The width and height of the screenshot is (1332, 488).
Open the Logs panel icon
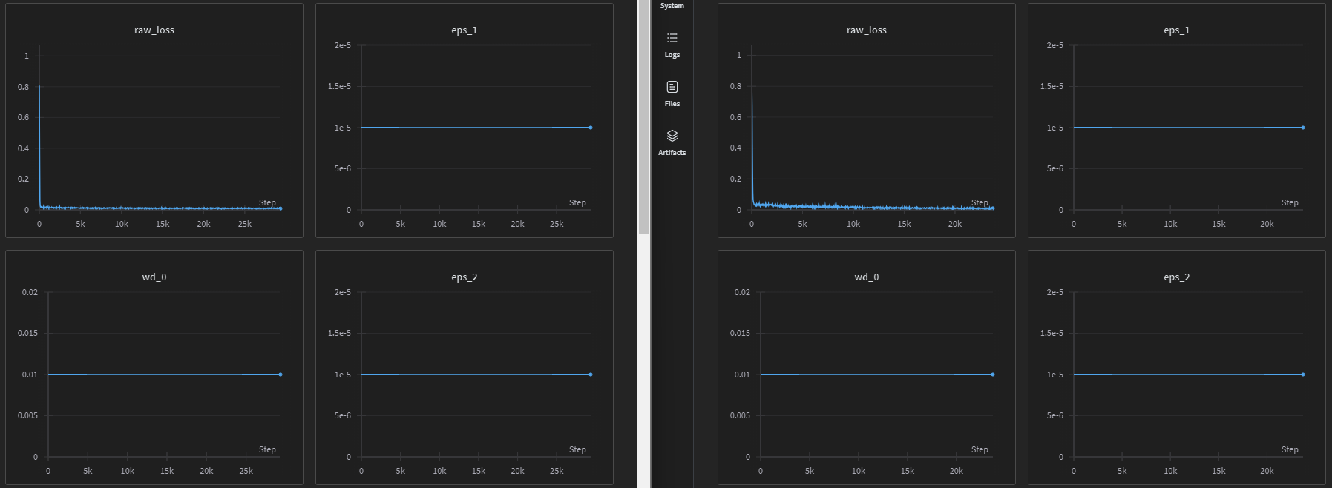(672, 38)
